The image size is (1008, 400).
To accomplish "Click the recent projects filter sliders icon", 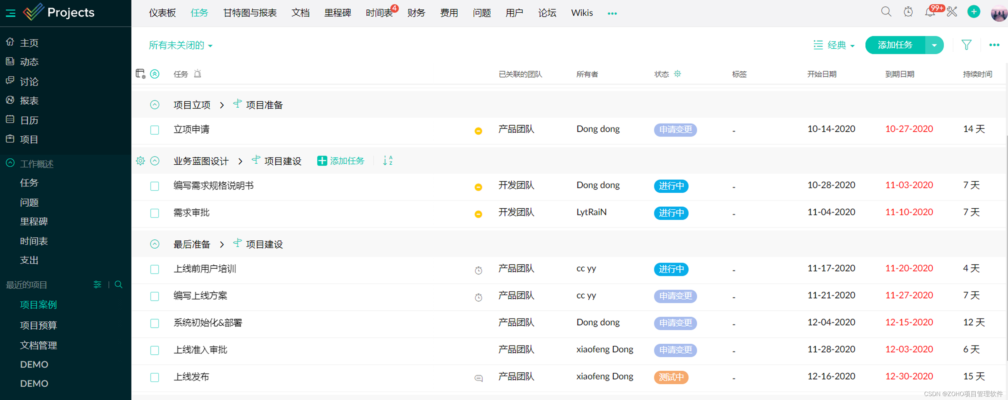I will 97,284.
